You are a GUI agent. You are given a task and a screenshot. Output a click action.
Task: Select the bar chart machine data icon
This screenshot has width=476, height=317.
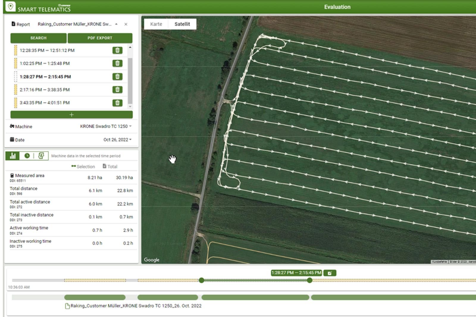[x=12, y=156]
